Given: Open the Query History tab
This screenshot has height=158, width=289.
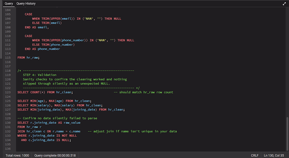Looking at the screenshot, I should 26,3.
